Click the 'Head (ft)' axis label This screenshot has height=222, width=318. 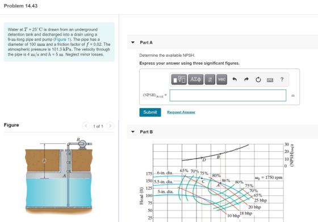click(141, 196)
